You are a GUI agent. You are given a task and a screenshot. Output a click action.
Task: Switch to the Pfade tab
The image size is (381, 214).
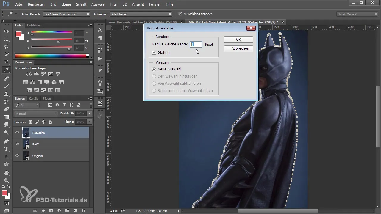[47, 98]
